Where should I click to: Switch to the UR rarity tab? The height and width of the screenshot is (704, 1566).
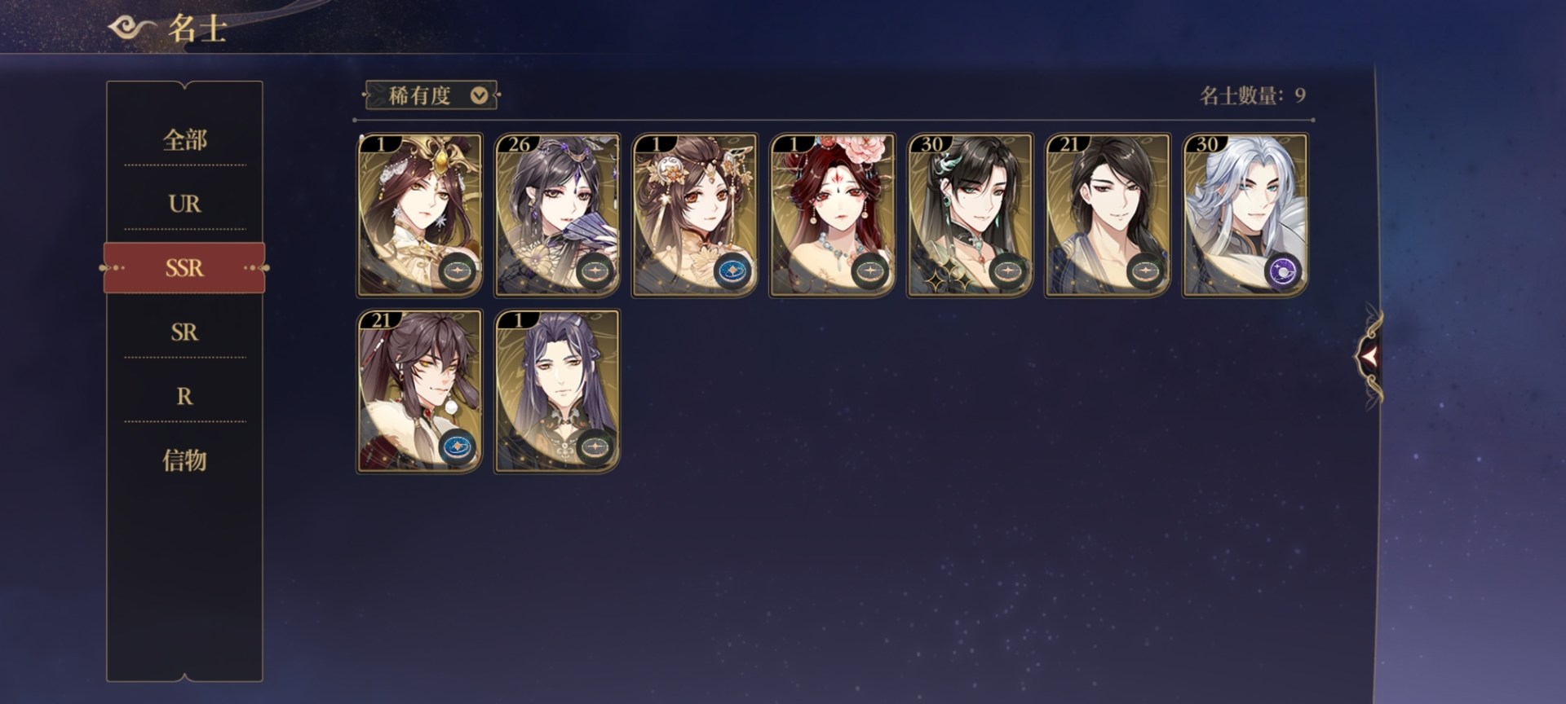184,204
